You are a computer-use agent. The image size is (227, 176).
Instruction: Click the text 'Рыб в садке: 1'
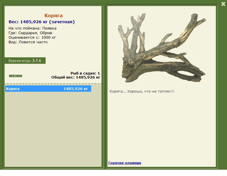(x=85, y=73)
